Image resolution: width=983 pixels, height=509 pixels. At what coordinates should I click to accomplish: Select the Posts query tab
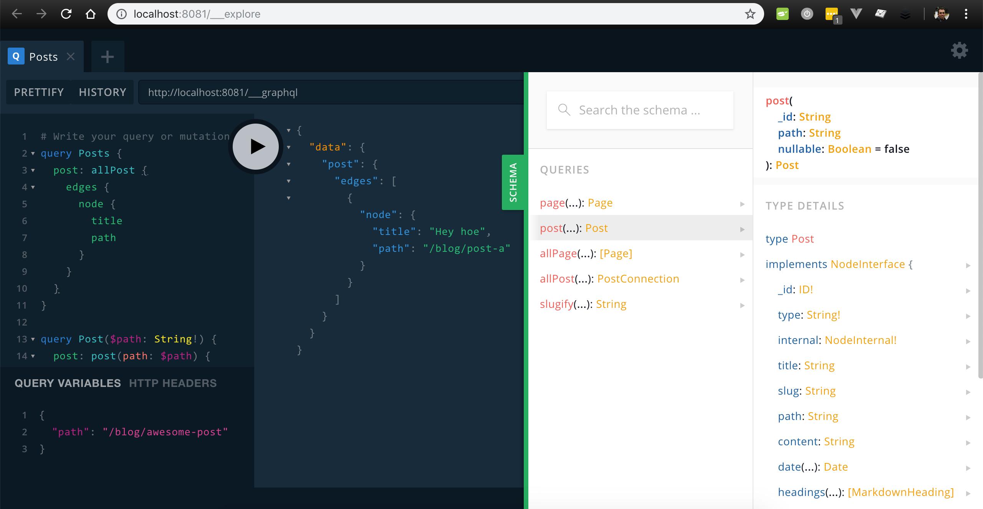(x=42, y=57)
